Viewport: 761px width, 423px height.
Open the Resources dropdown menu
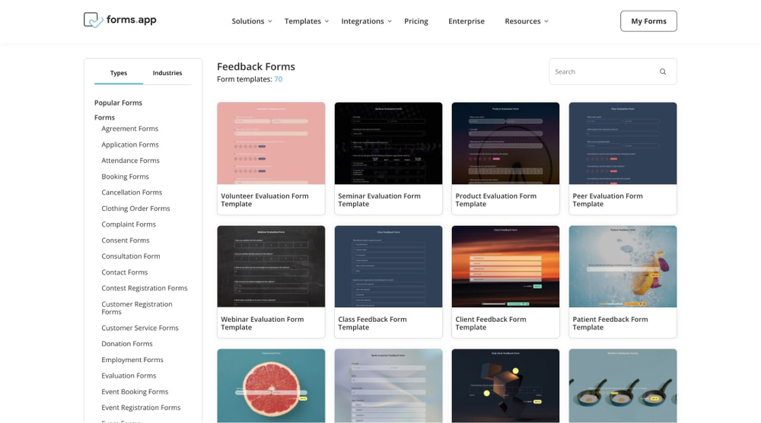click(x=526, y=21)
